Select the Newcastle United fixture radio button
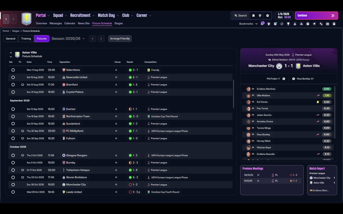 point(13,77)
